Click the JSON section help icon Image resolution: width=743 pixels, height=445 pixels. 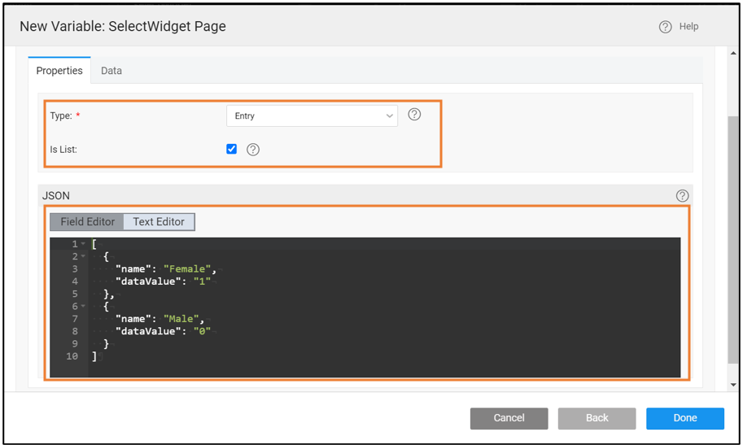tap(682, 195)
